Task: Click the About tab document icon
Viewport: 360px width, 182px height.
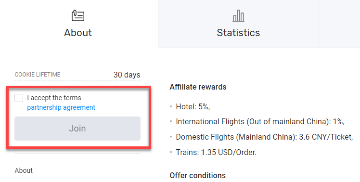Action: (x=78, y=15)
